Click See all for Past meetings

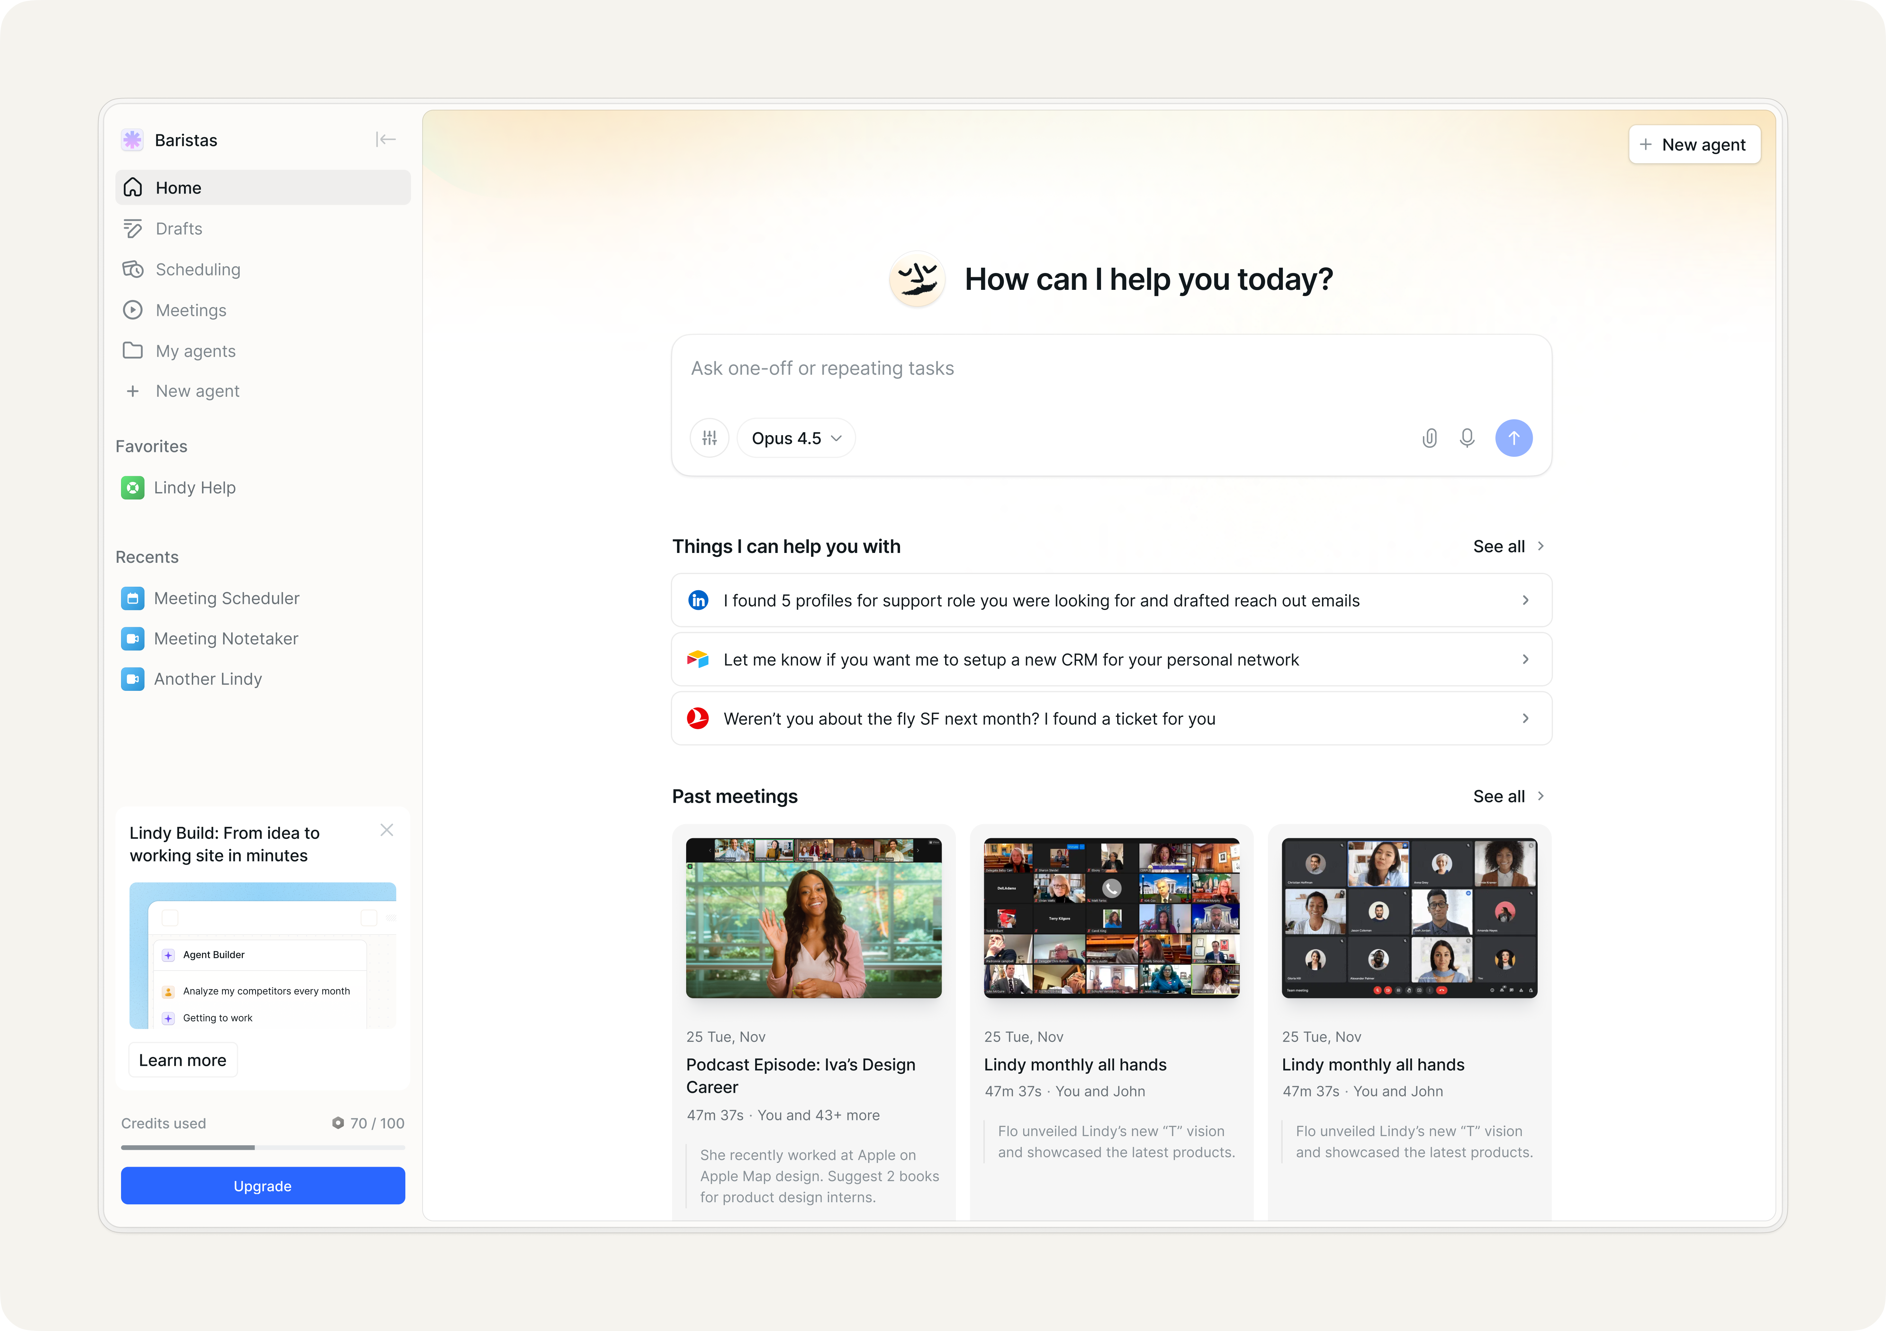coord(1509,796)
